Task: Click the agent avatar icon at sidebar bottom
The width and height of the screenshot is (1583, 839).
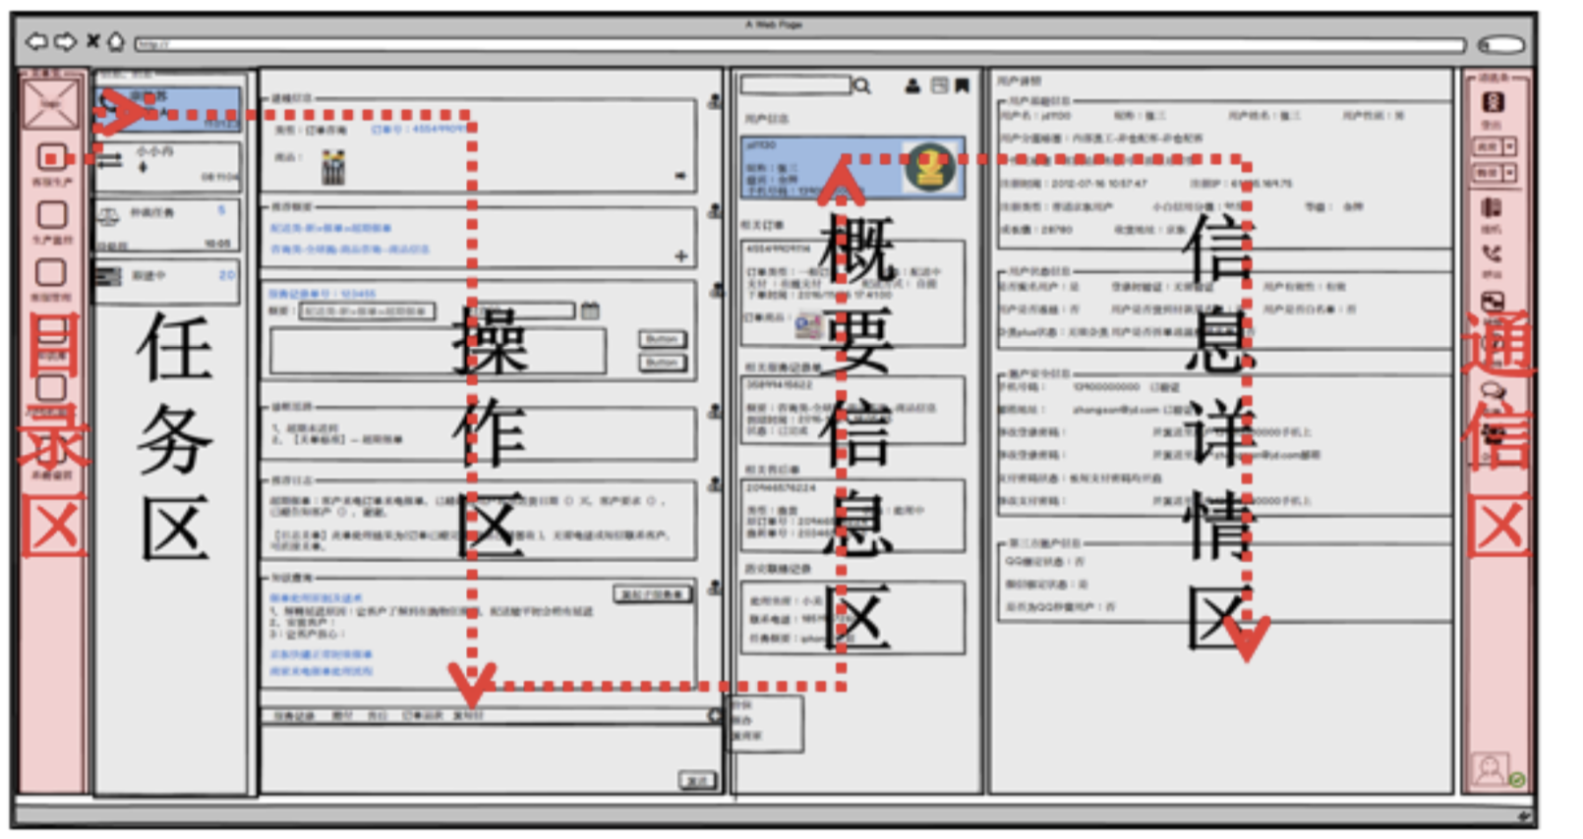Action: point(1491,769)
